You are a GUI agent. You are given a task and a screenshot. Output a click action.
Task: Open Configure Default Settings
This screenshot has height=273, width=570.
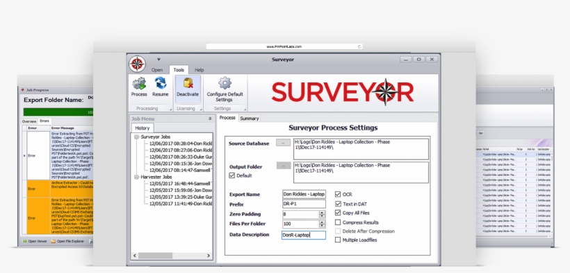point(225,89)
